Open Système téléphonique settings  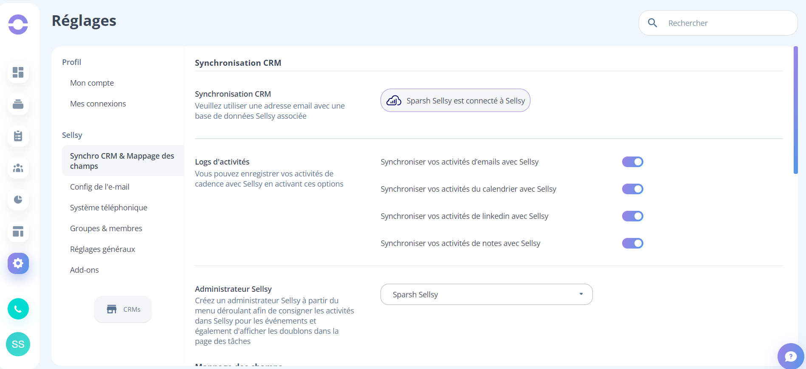pyautogui.click(x=109, y=207)
